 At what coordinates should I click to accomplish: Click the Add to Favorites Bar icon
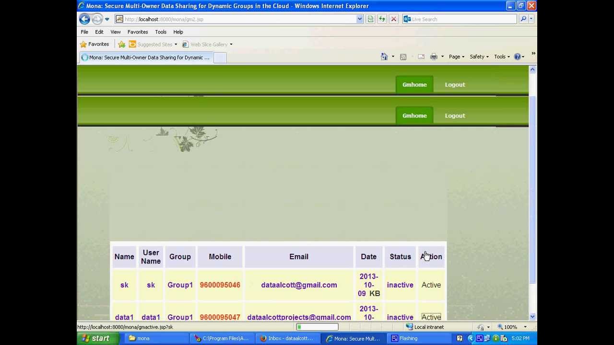[121, 44]
